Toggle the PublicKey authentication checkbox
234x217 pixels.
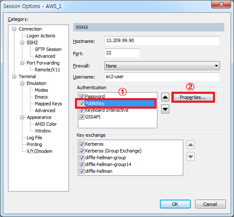click(82, 103)
